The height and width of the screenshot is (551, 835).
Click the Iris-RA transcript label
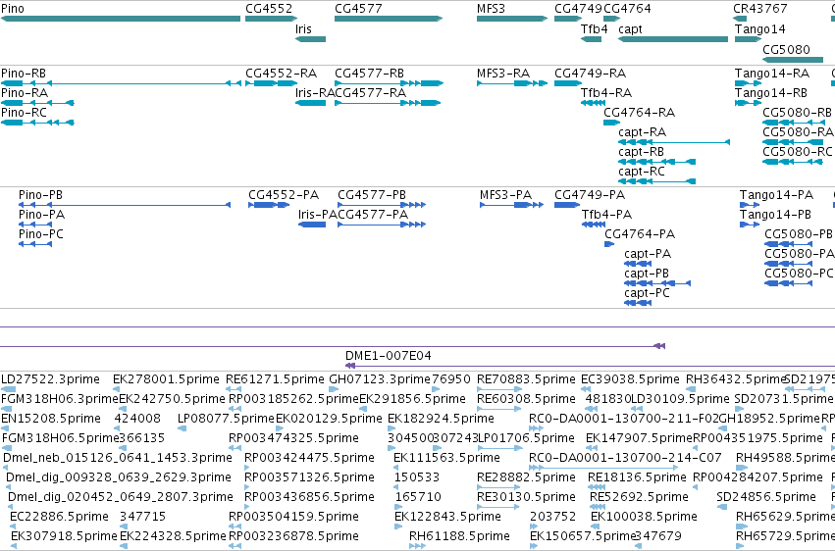tap(316, 93)
